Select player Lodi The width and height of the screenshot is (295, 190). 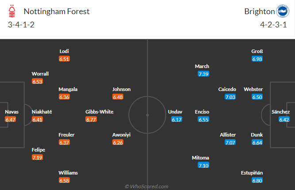[x=64, y=51]
